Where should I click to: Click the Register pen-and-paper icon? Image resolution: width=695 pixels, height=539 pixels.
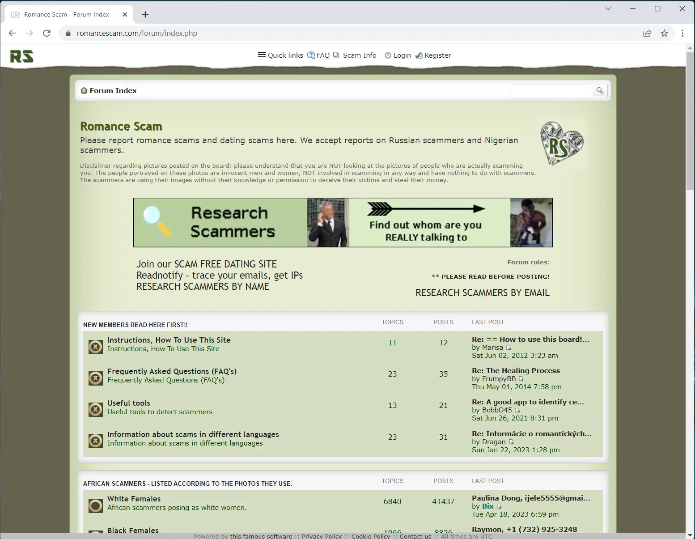tap(419, 55)
